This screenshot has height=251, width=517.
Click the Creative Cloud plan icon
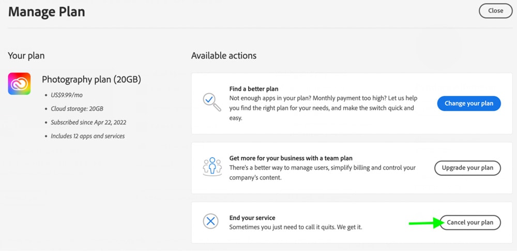pyautogui.click(x=19, y=83)
